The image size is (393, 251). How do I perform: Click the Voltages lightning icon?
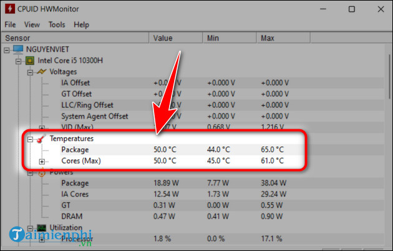pos(41,72)
